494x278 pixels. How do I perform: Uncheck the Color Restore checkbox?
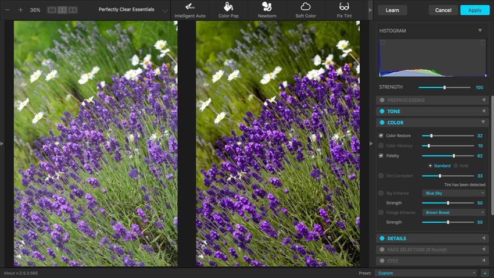pyautogui.click(x=381, y=136)
